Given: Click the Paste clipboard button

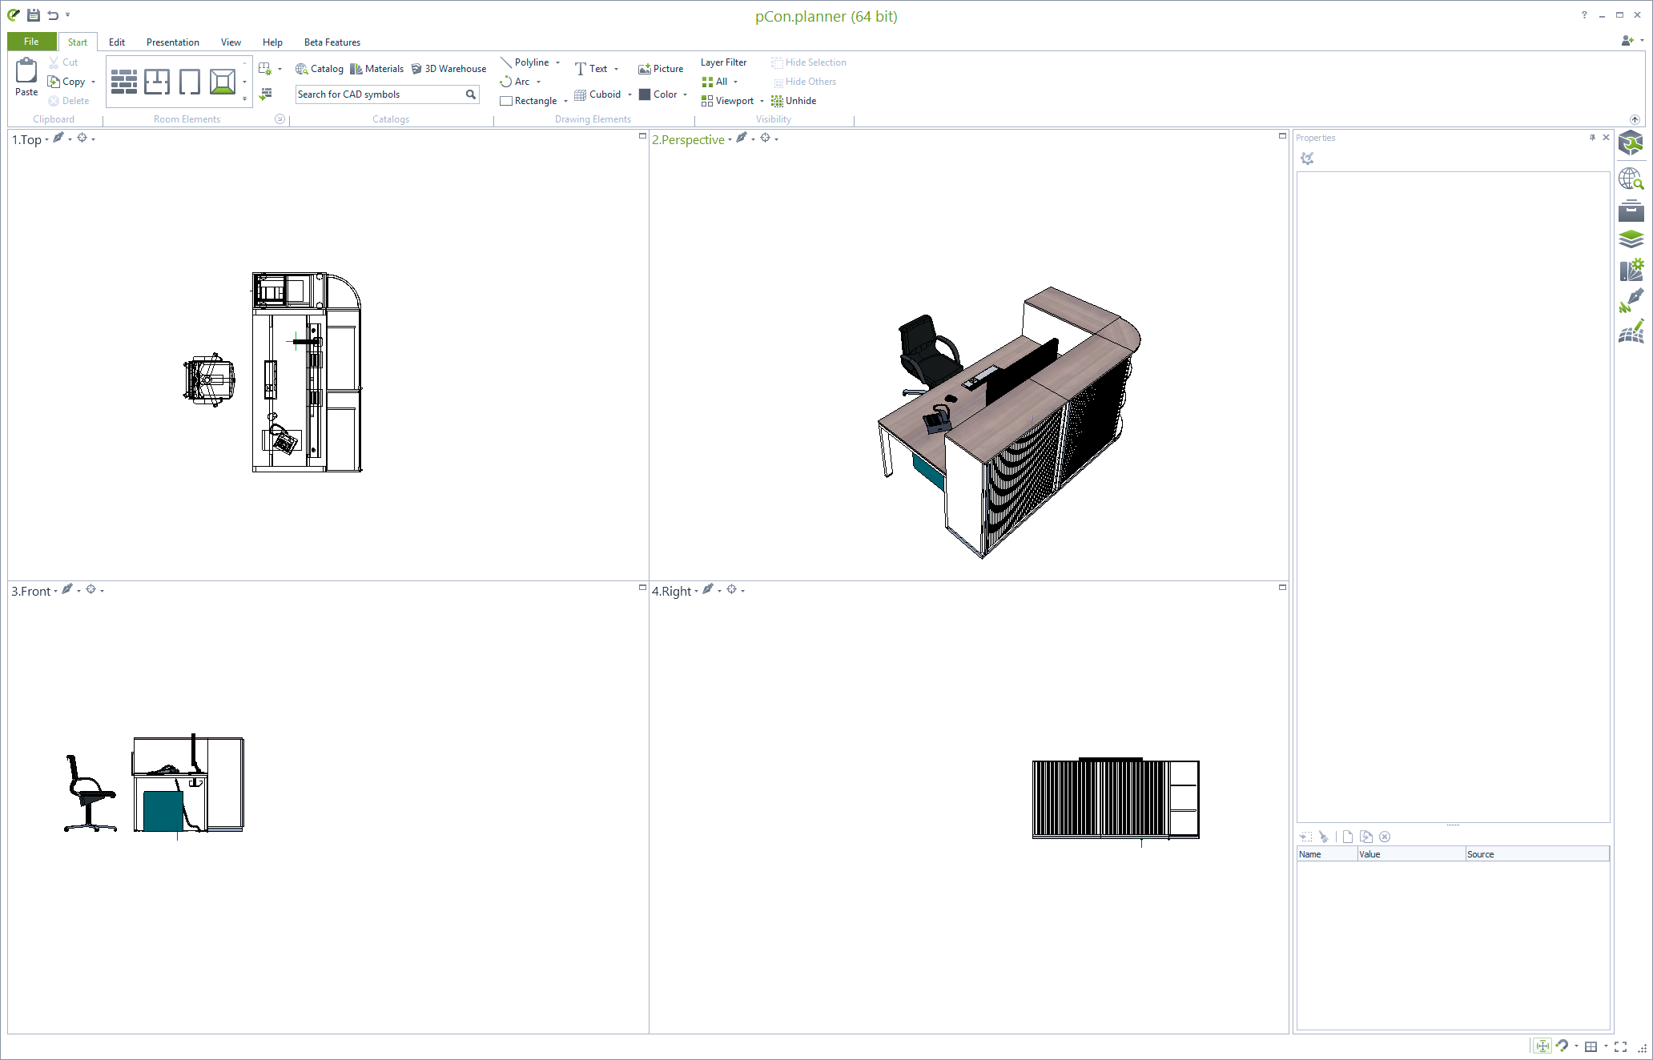Looking at the screenshot, I should click(x=26, y=78).
